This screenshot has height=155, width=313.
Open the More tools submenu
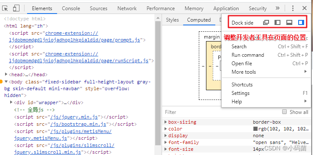266,72
